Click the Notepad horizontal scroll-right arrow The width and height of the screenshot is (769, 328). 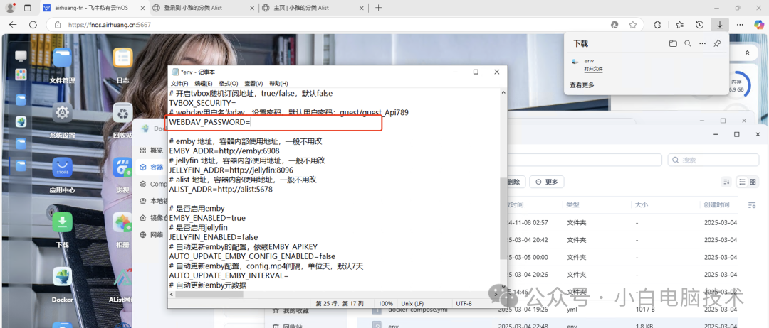click(x=496, y=294)
